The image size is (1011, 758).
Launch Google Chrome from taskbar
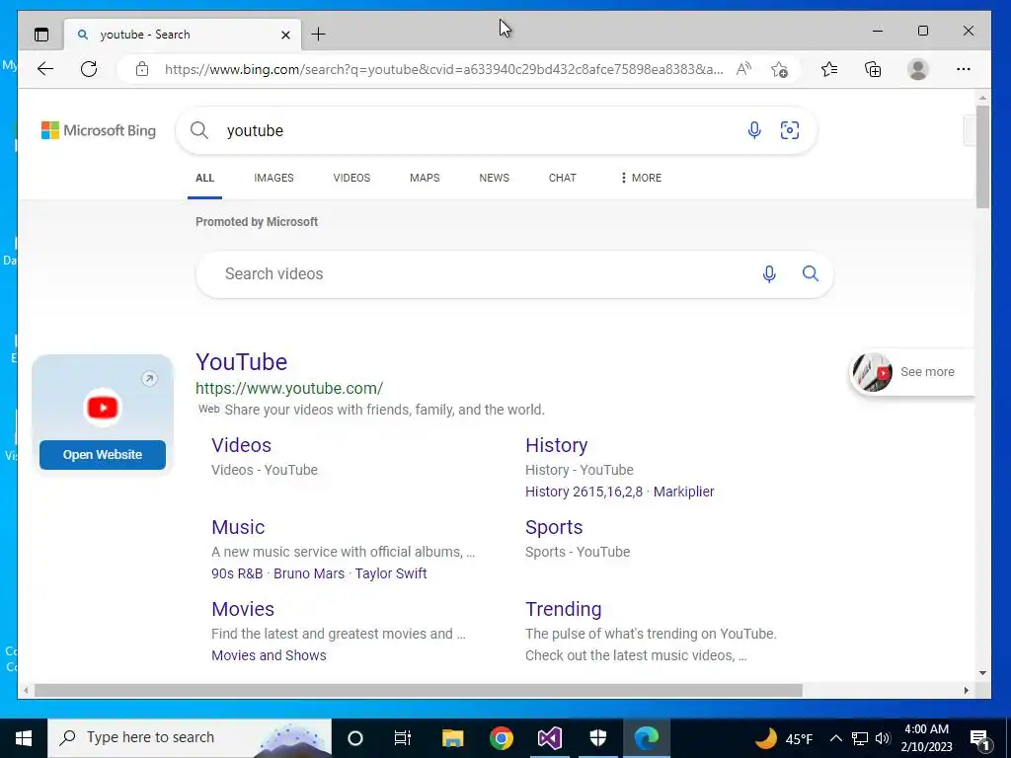(501, 737)
